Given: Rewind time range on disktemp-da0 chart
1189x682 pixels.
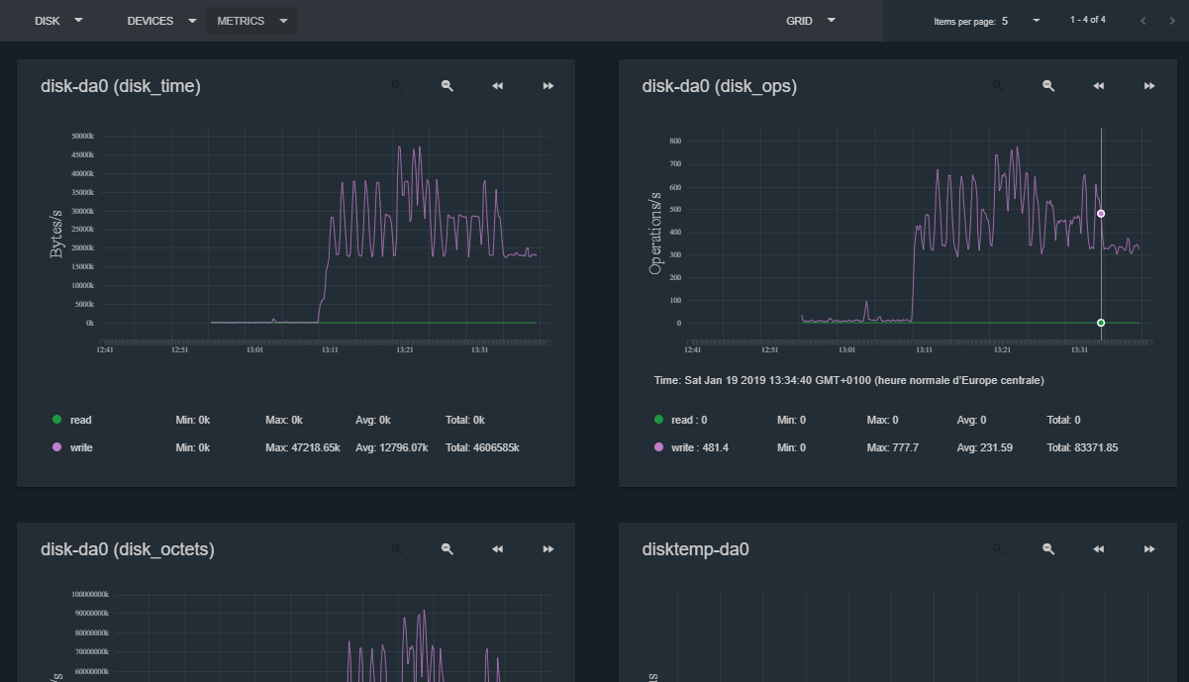Looking at the screenshot, I should coord(1099,549).
